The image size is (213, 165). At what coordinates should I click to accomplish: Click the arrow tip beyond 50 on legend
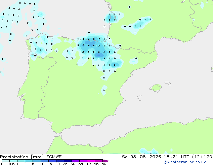107,161
